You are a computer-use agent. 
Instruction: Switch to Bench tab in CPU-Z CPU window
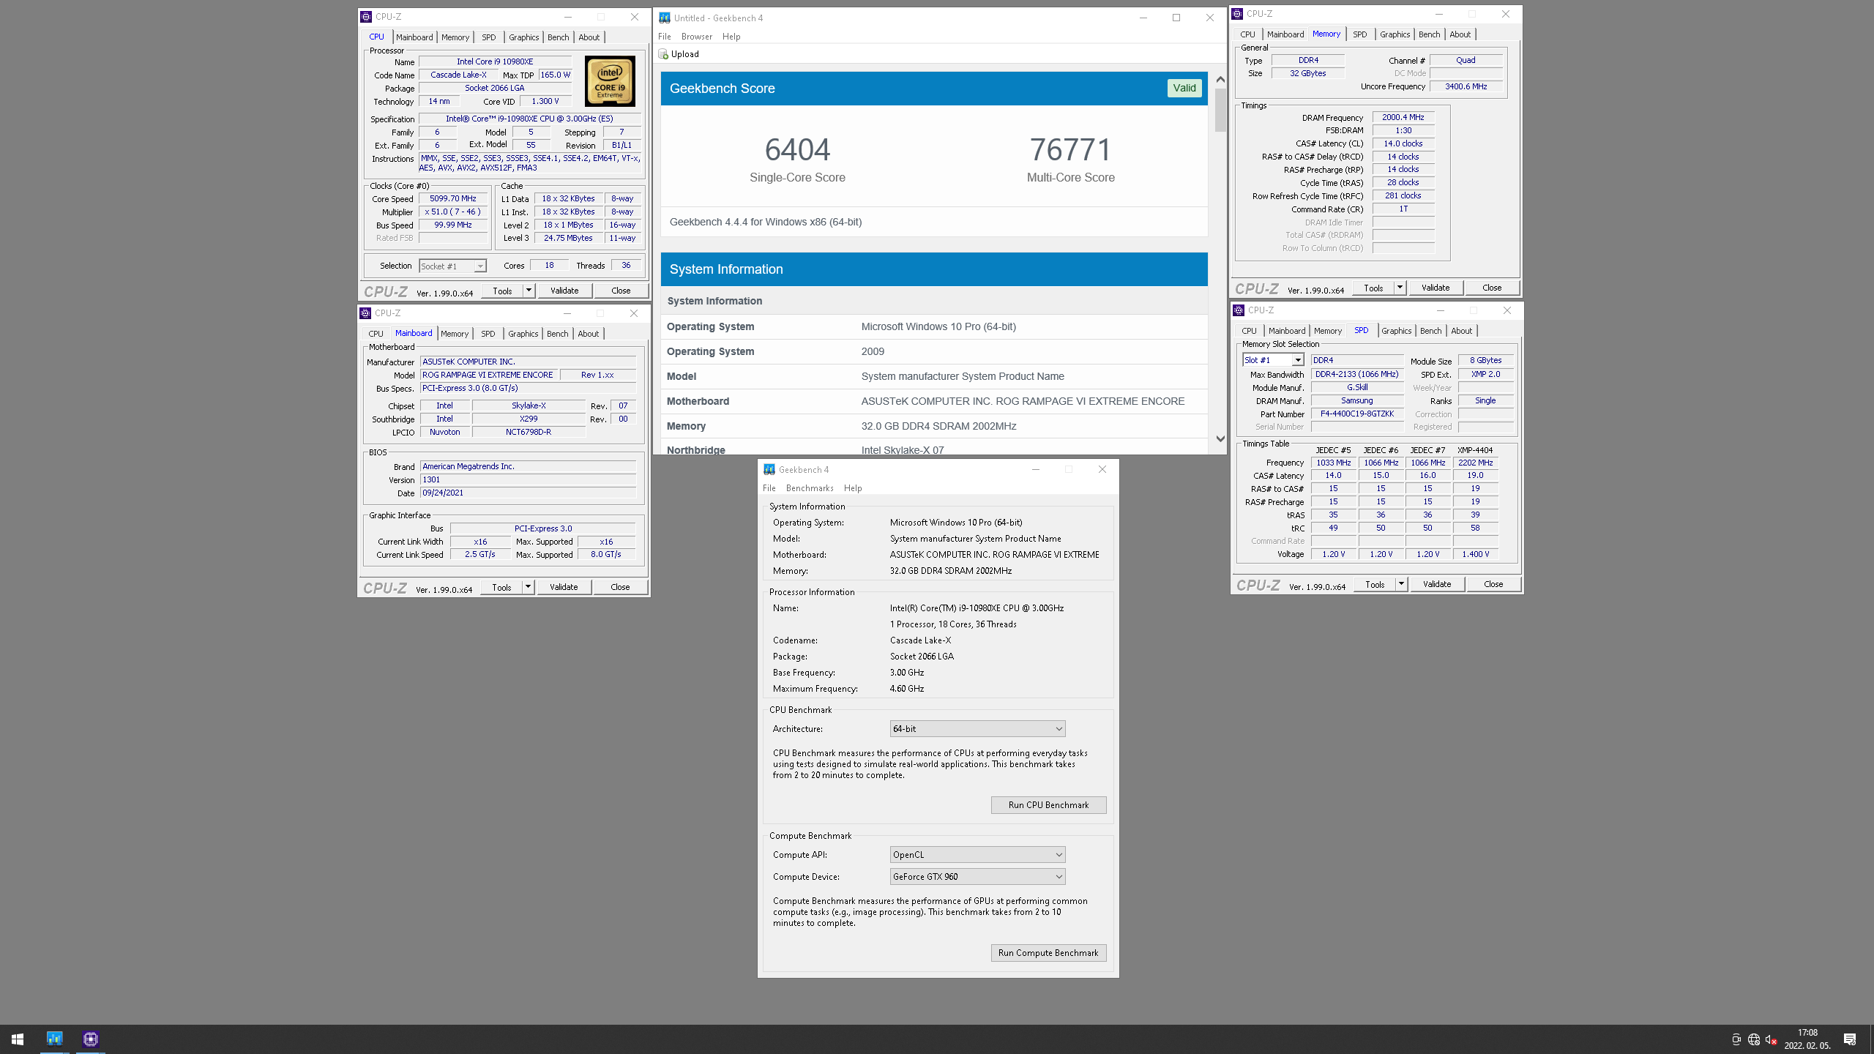[558, 37]
